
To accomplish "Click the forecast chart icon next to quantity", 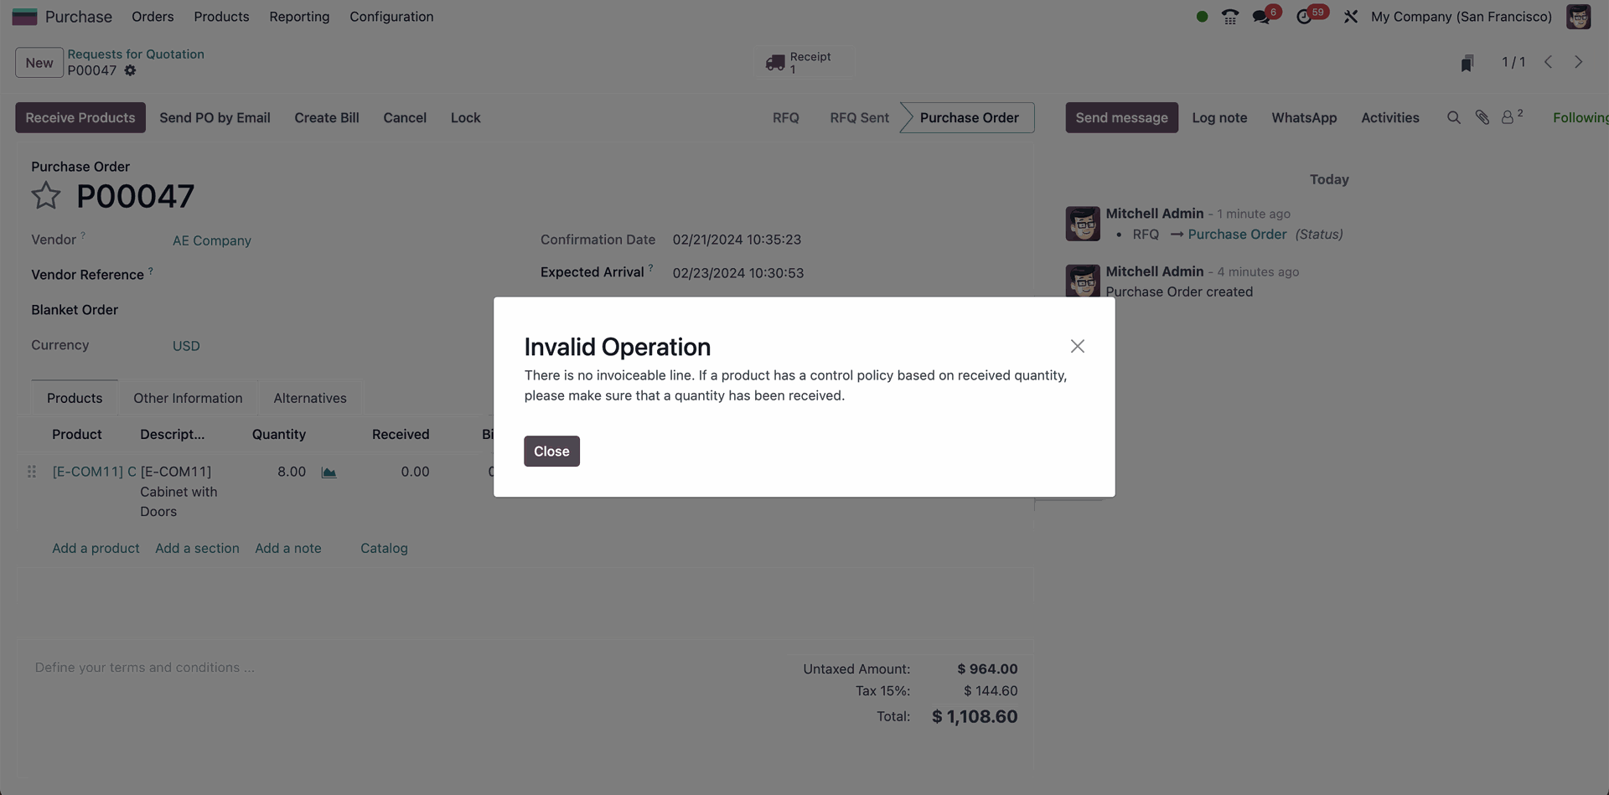I will click(329, 472).
